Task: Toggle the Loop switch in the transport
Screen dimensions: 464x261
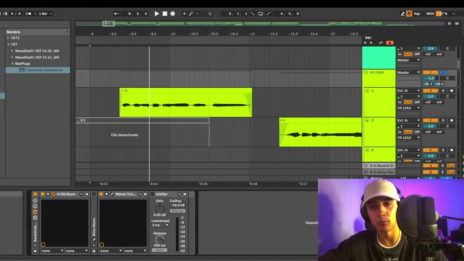Action: (x=260, y=14)
